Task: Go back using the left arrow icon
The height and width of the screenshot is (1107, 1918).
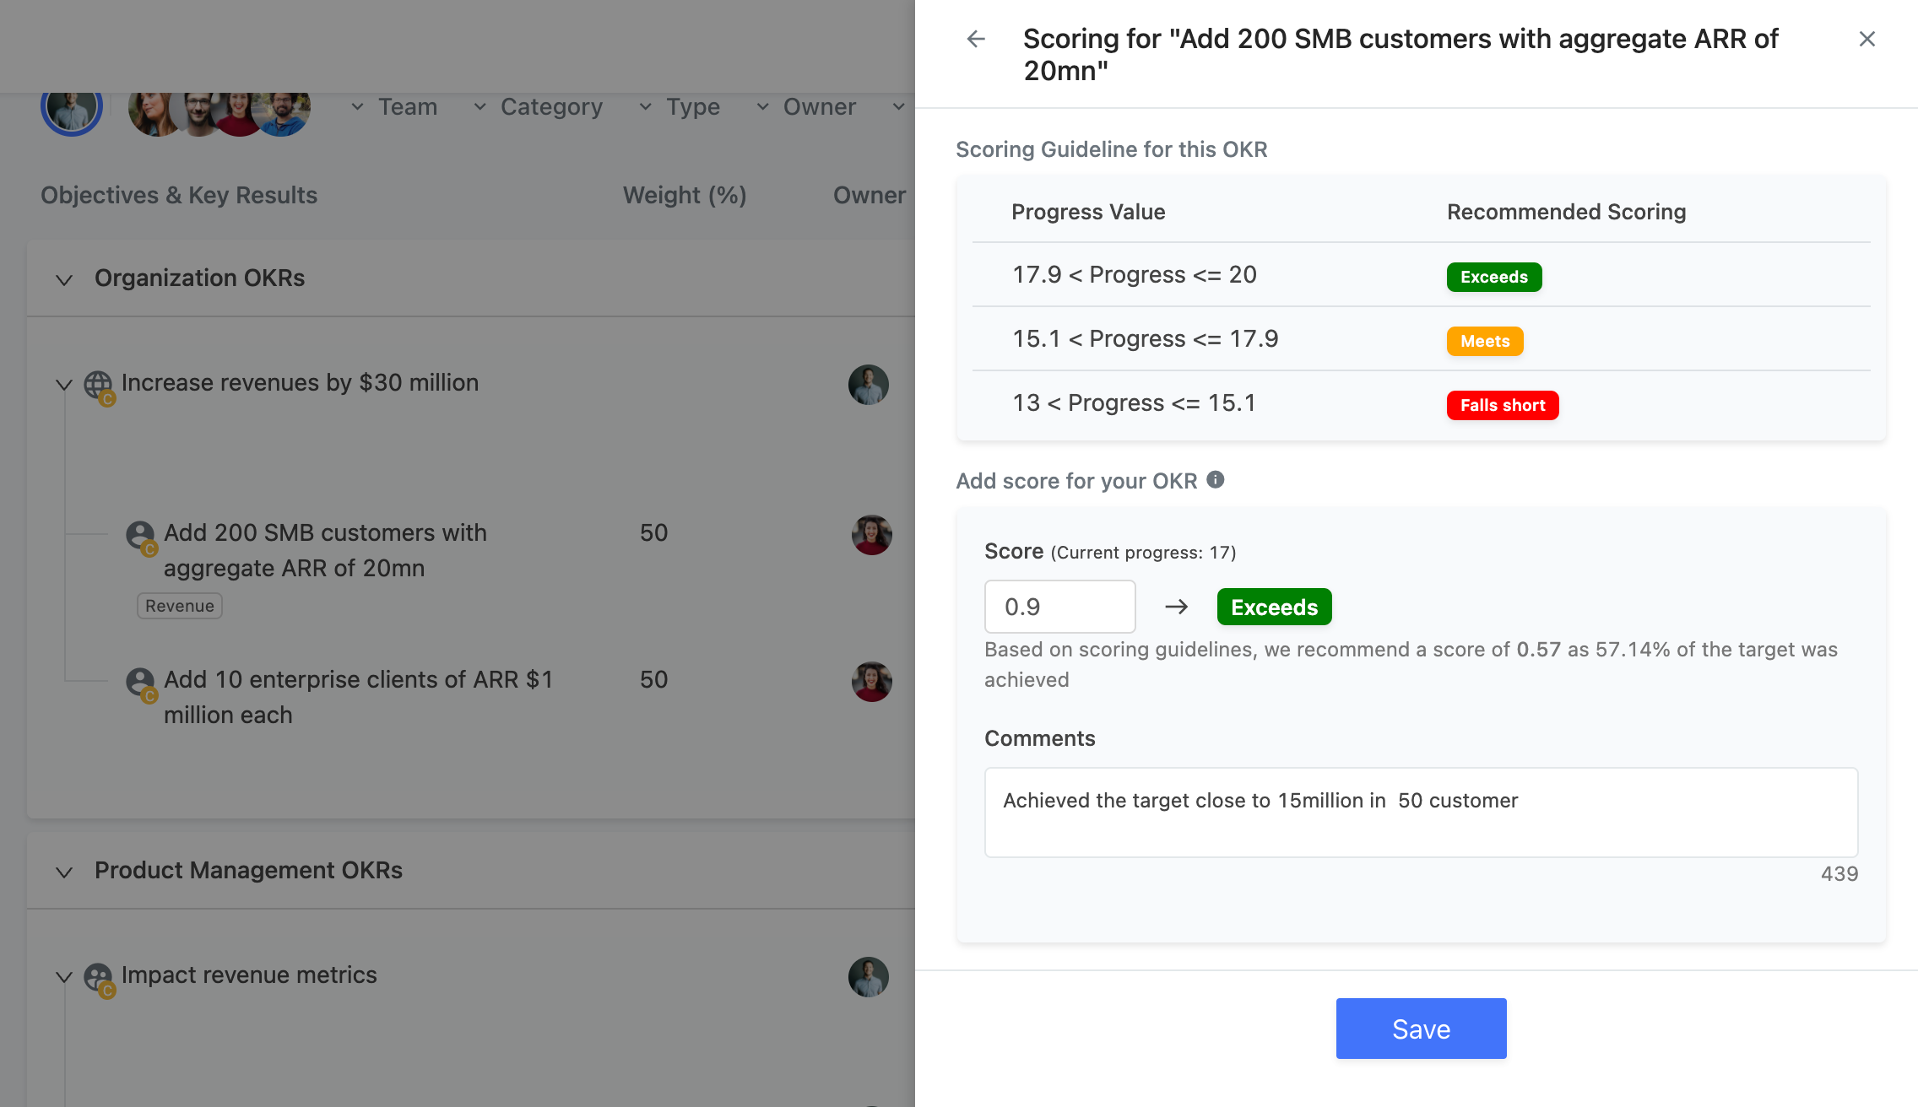Action: coord(976,39)
